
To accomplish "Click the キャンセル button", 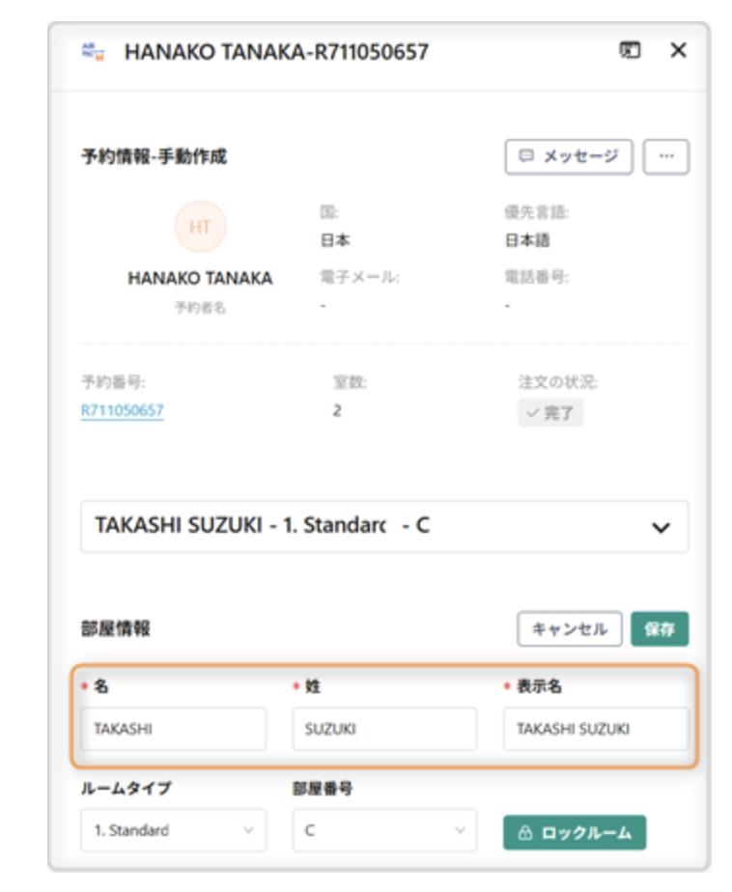I will (x=569, y=628).
